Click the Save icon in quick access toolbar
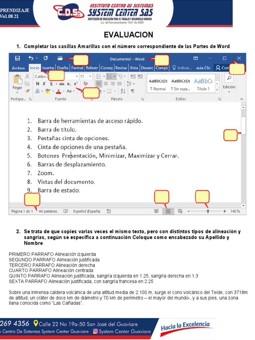Screen dimensions: 255x340 [x=17, y=58]
